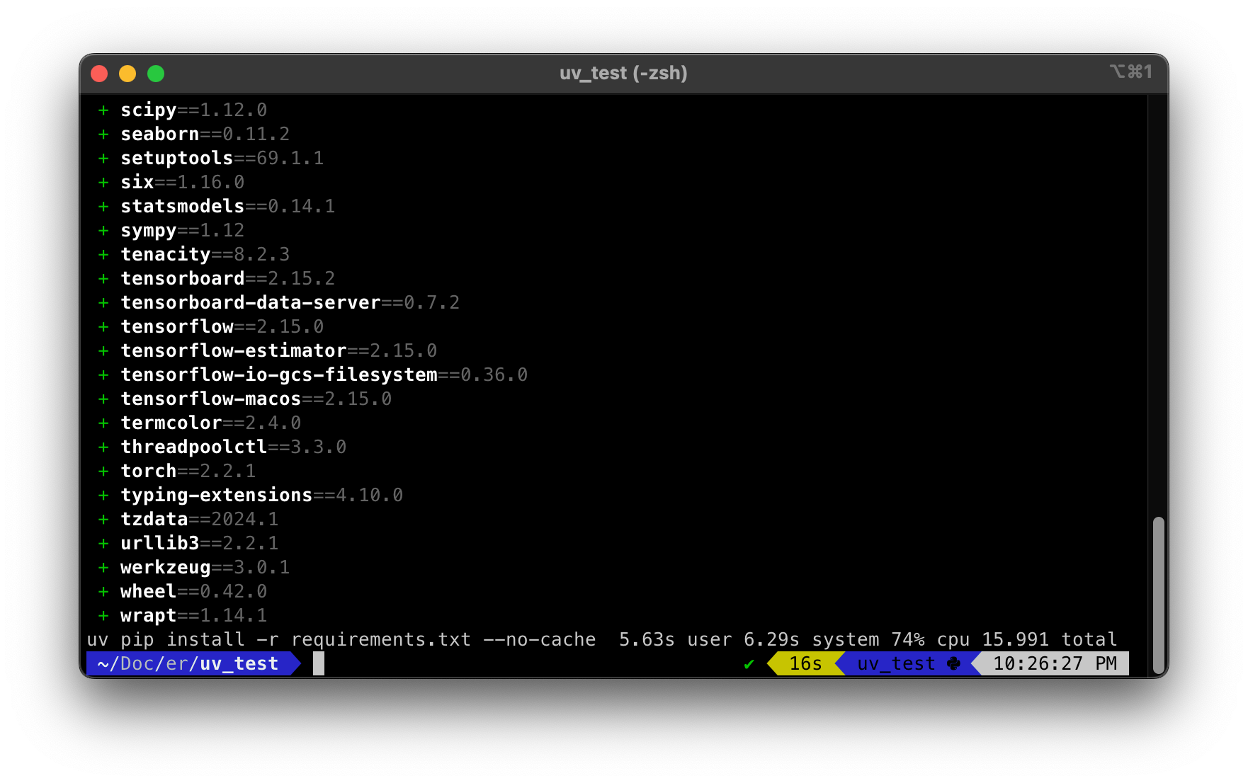1248x783 pixels.
Task: Click the "seaborn==0.11.2" line
Action: pyautogui.click(x=194, y=134)
